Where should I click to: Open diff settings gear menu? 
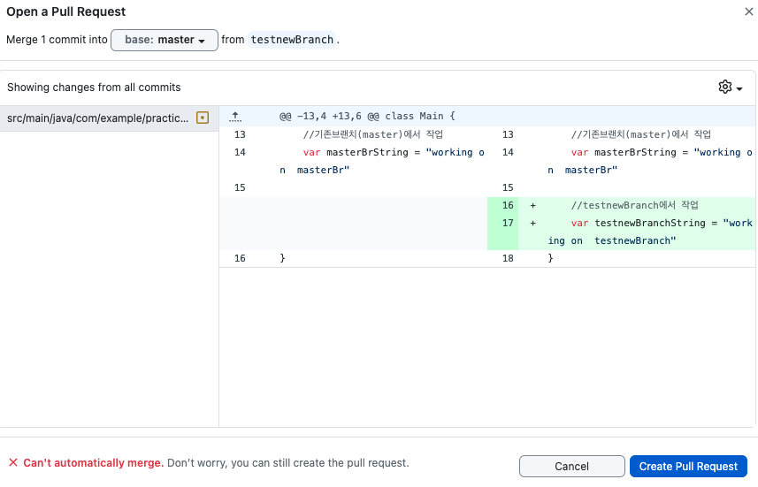click(x=730, y=87)
